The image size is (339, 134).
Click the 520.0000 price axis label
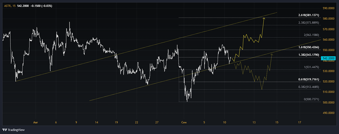(x=328, y=81)
